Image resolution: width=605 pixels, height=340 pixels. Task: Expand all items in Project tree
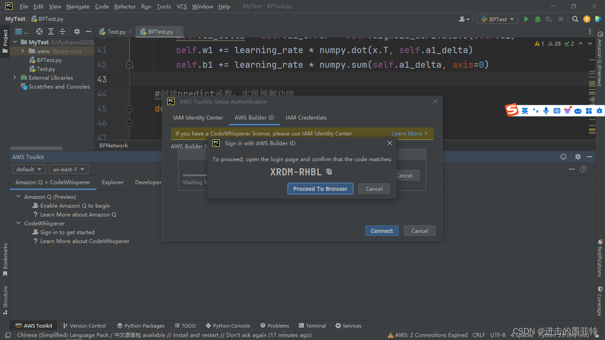51,31
